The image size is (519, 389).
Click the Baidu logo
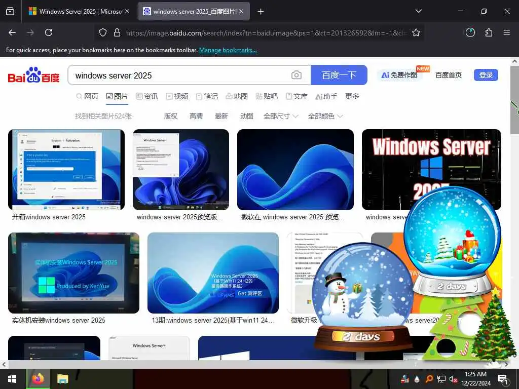(x=34, y=75)
